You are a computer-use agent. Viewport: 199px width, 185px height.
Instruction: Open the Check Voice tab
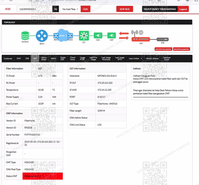tap(72, 58)
